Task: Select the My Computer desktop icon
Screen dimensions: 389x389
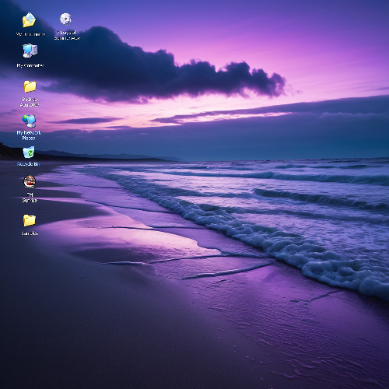Action: click(x=30, y=51)
